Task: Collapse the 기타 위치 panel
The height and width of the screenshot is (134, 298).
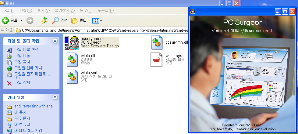Action: click(55, 97)
